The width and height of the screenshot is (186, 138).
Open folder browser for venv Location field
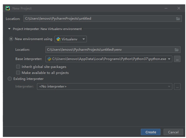coord(177,50)
